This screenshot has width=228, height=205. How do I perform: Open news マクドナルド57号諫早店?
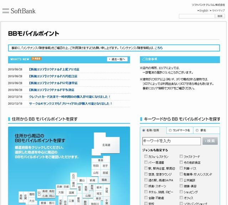(x=53, y=83)
